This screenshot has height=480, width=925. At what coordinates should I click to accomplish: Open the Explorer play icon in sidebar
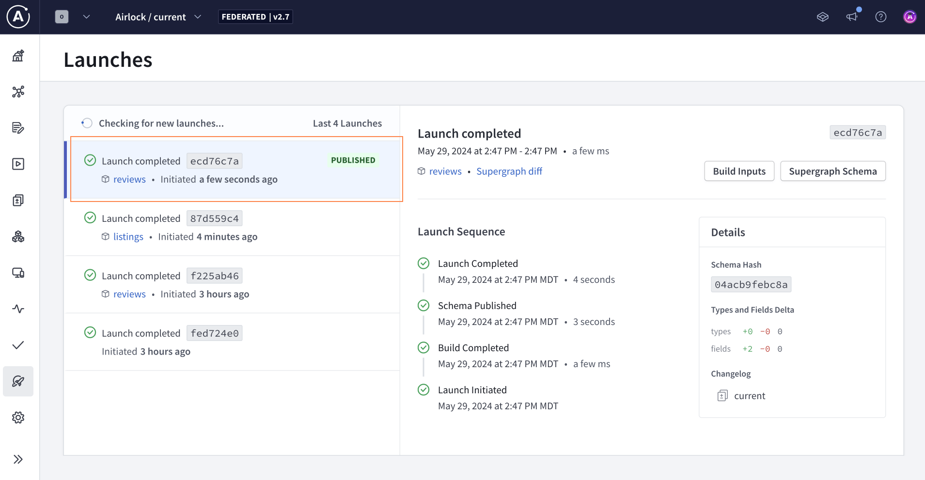tap(18, 164)
